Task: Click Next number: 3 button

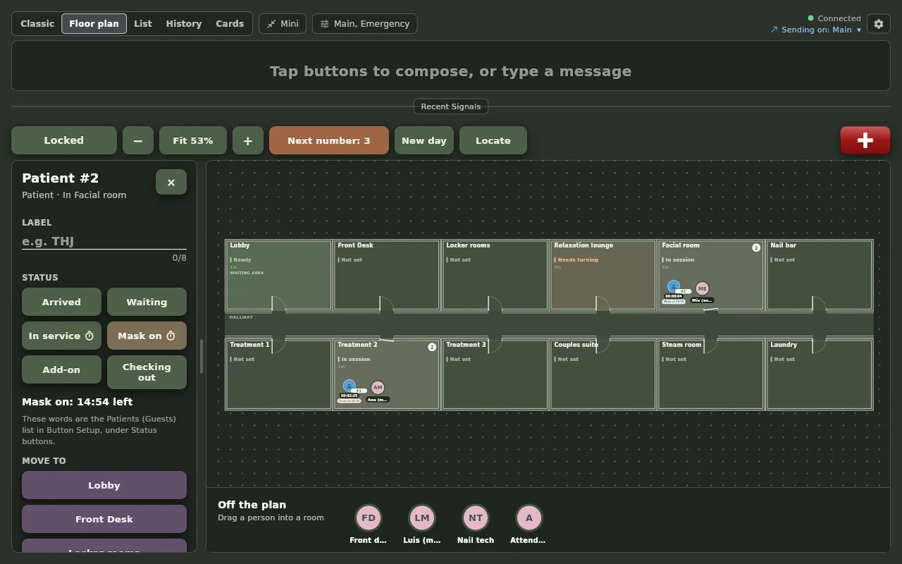Action: pos(329,140)
